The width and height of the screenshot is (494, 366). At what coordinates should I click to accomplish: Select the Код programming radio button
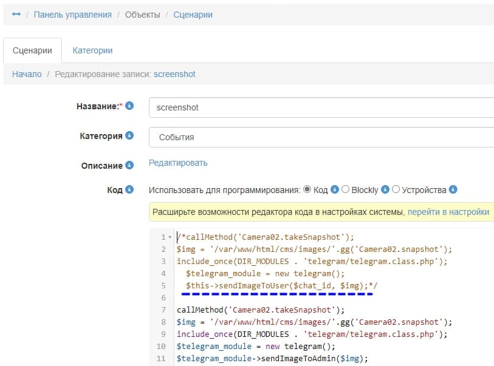(x=307, y=189)
